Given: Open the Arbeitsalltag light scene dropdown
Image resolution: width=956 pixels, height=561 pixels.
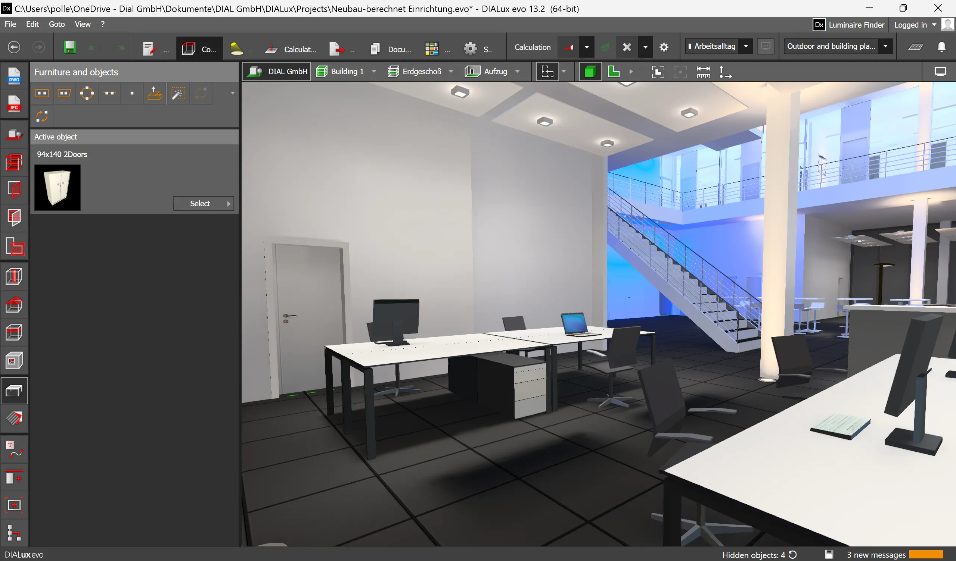Looking at the screenshot, I should (745, 46).
